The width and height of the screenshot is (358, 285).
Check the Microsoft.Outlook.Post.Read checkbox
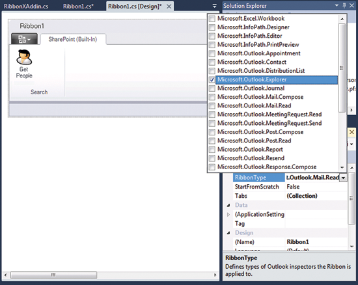point(212,141)
